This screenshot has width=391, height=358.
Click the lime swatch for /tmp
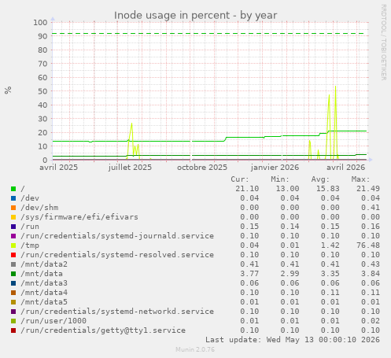[x=13, y=245]
